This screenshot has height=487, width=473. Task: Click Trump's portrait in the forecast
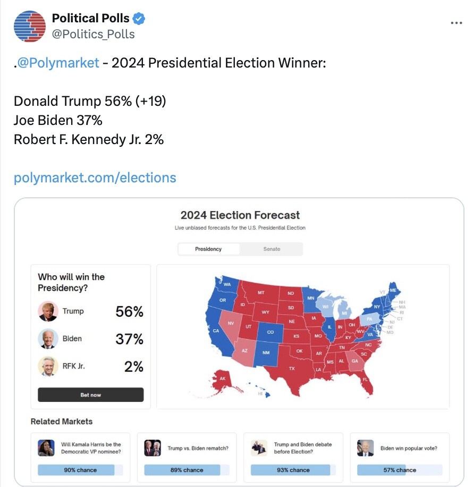point(48,311)
